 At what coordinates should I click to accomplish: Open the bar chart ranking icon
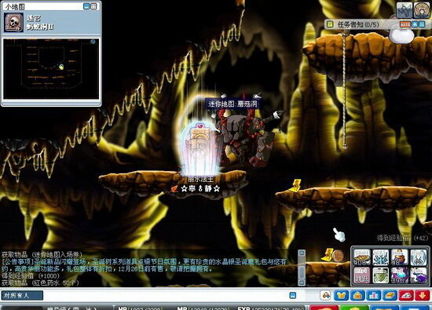(374, 295)
